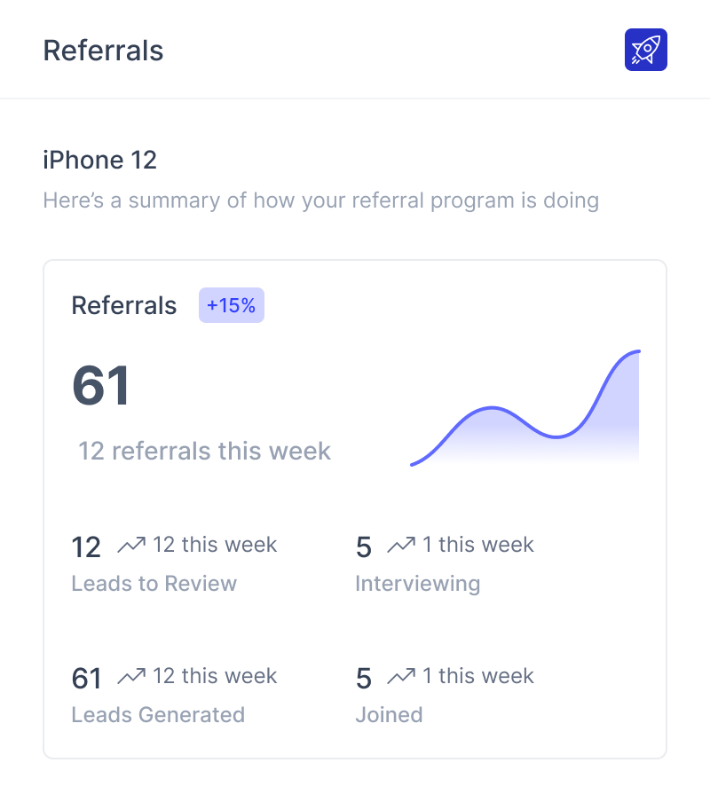Click the trend arrow above Joined
Viewport: 710px width, 802px height.
pos(401,677)
